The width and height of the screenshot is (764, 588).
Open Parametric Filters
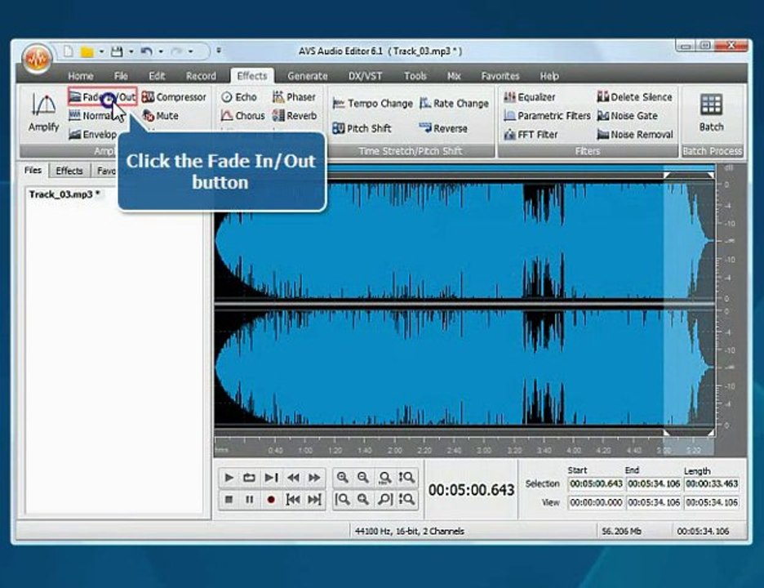[x=547, y=116]
